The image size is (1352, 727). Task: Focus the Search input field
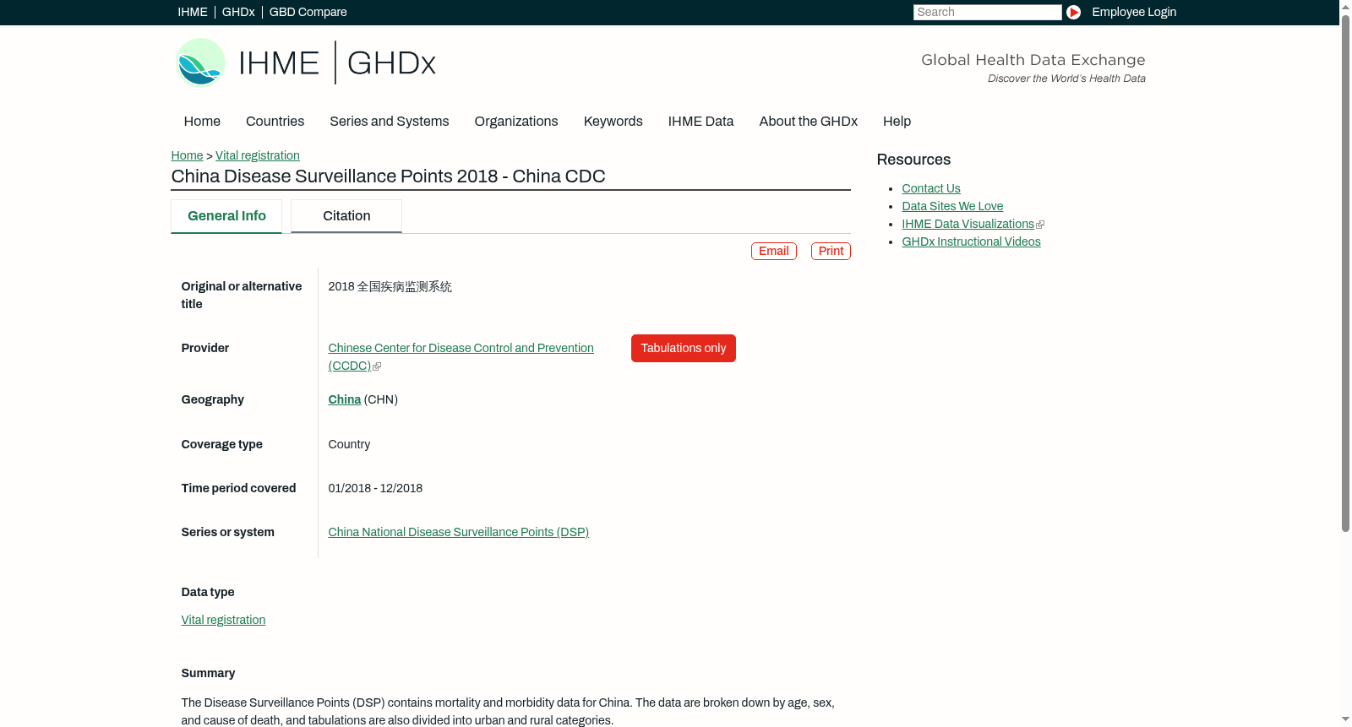(987, 12)
